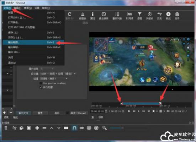Click the 高级 advanced button
This screenshot has height=142, width=196.
coord(57,113)
